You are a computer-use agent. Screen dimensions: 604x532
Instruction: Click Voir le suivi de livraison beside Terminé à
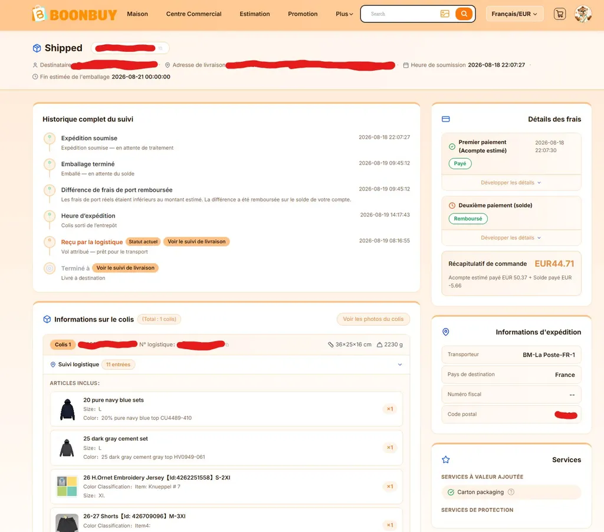125,268
